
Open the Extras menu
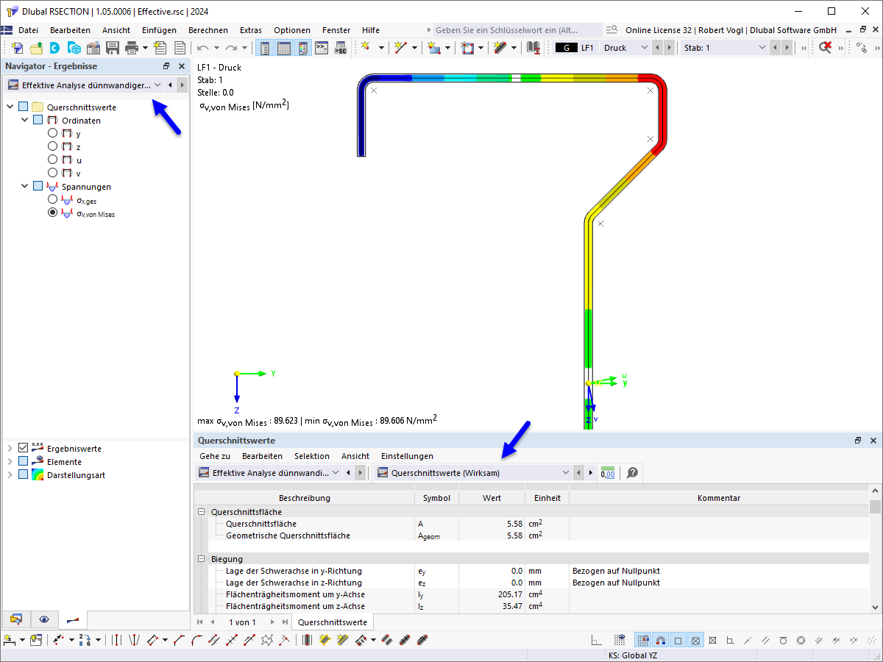[x=251, y=30]
